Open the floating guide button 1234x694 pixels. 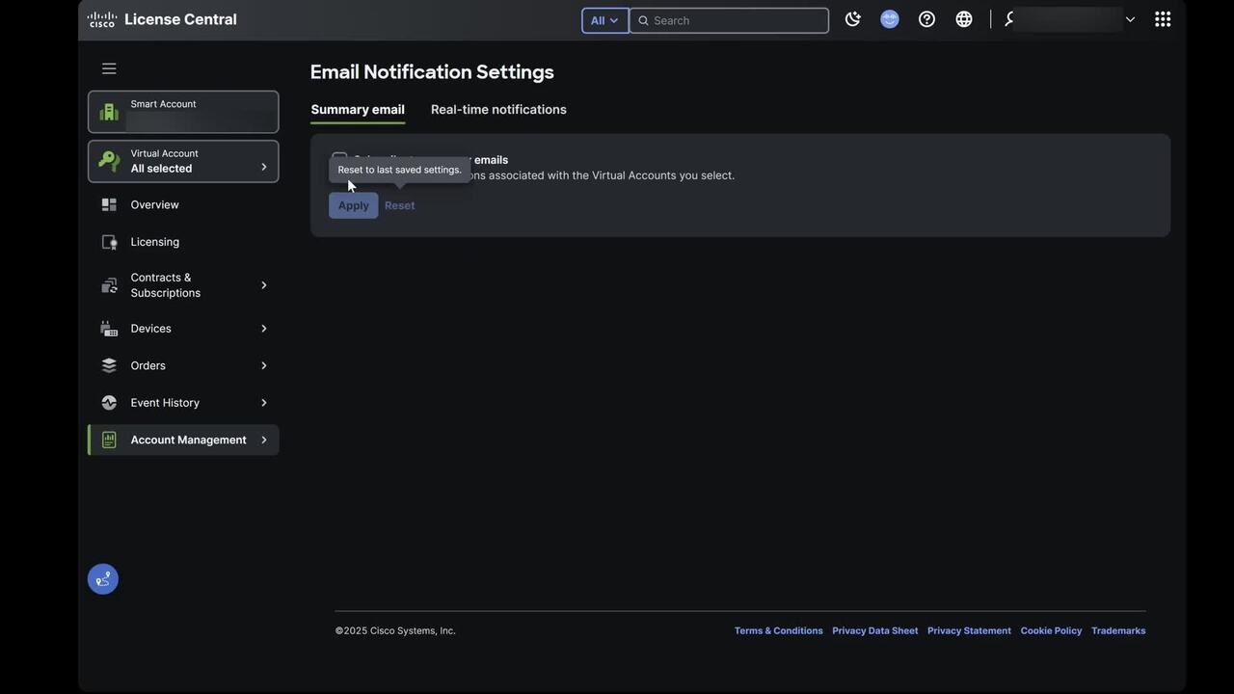coord(103,579)
